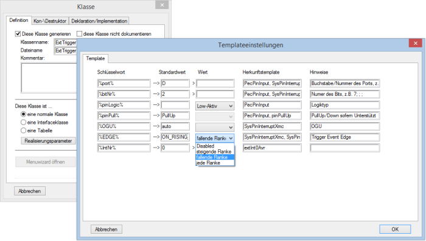Image resolution: width=426 pixels, height=241 pixels.
Task: Click Hinweise field 'Trigger Event Edge'
Action: coord(345,137)
